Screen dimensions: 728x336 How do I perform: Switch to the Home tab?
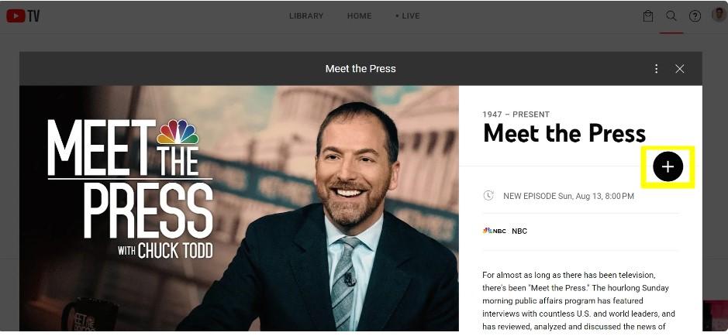360,15
